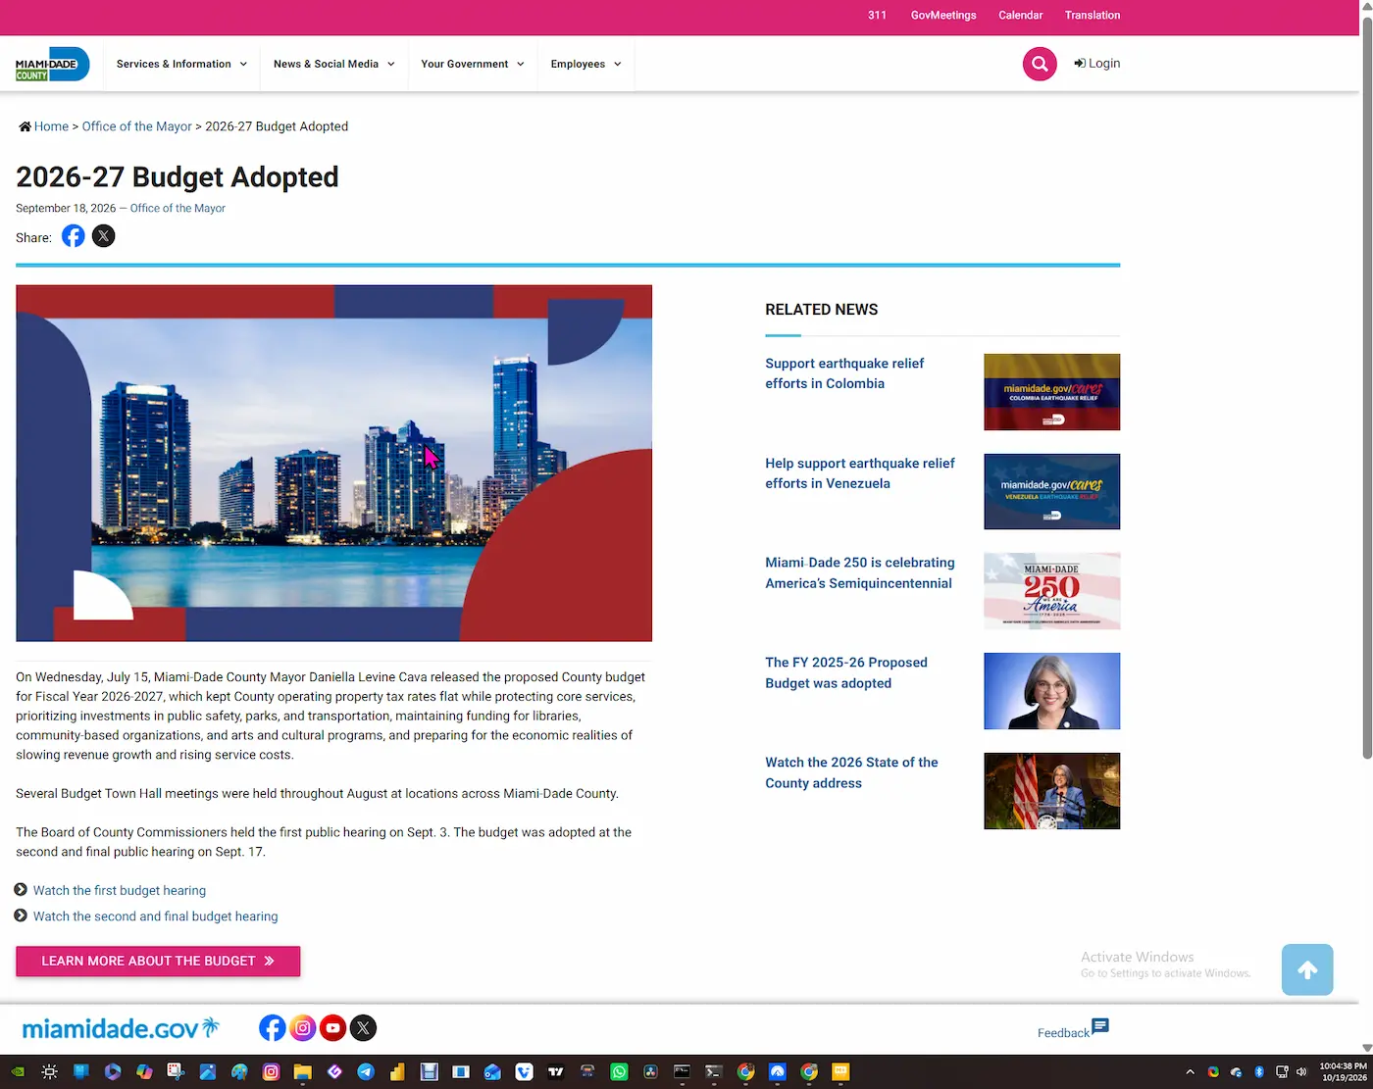Go to Home breadcrumb link
1373x1089 pixels.
click(x=51, y=126)
